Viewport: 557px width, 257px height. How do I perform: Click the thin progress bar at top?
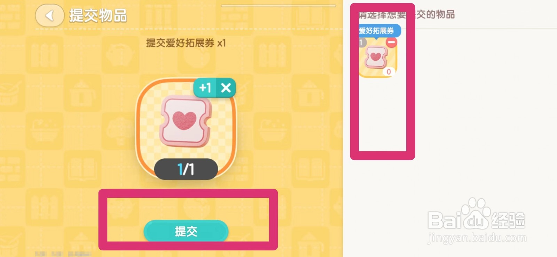point(278,6)
